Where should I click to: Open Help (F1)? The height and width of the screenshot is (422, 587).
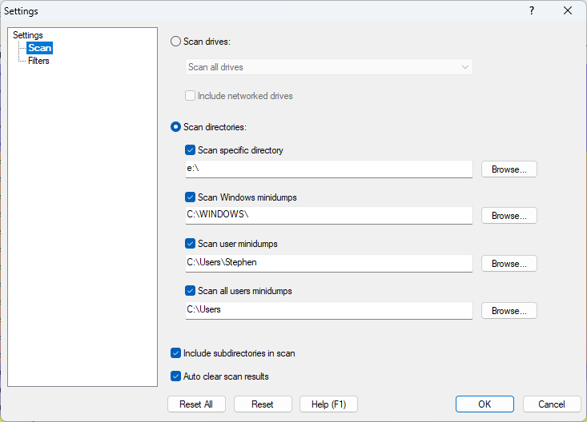(328, 404)
